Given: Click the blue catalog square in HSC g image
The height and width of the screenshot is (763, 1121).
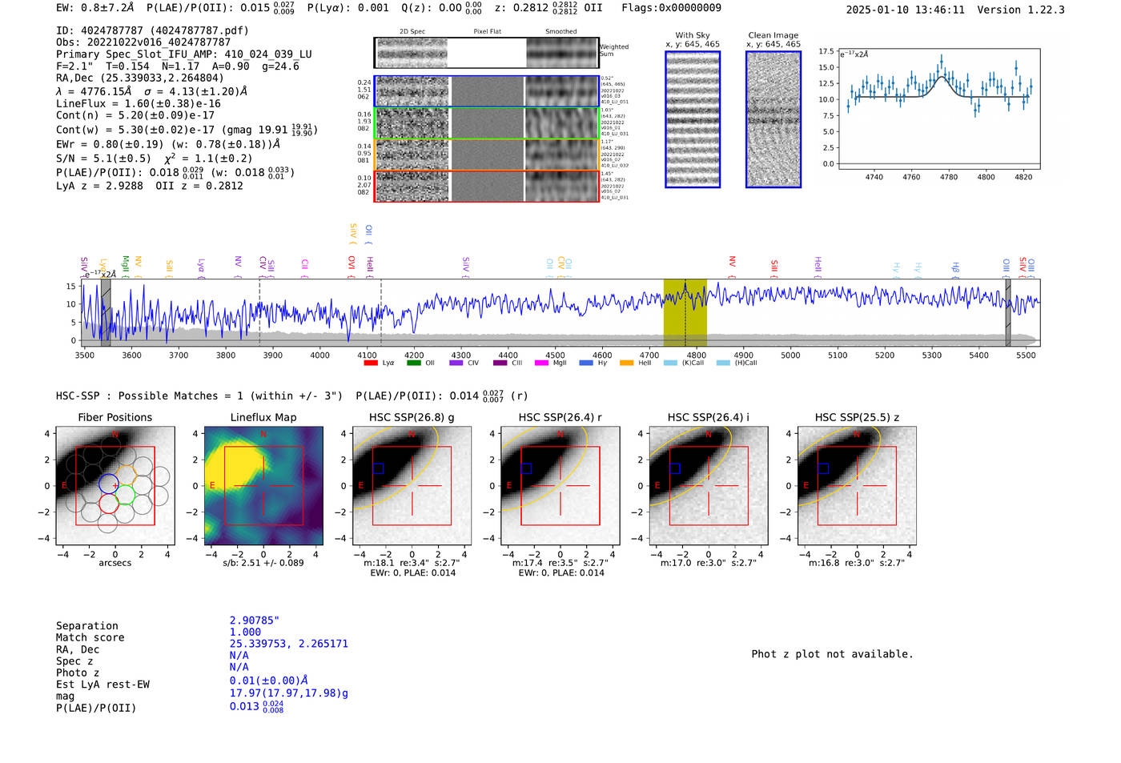Looking at the screenshot, I should (x=379, y=468).
